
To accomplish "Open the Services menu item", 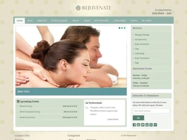I will 42,21.
